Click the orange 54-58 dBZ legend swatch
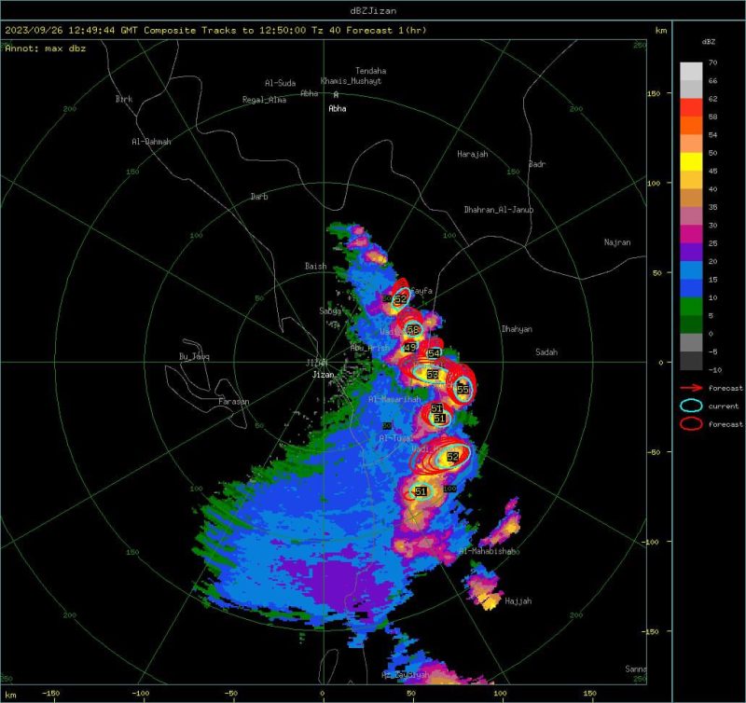The image size is (746, 703). pos(691,126)
